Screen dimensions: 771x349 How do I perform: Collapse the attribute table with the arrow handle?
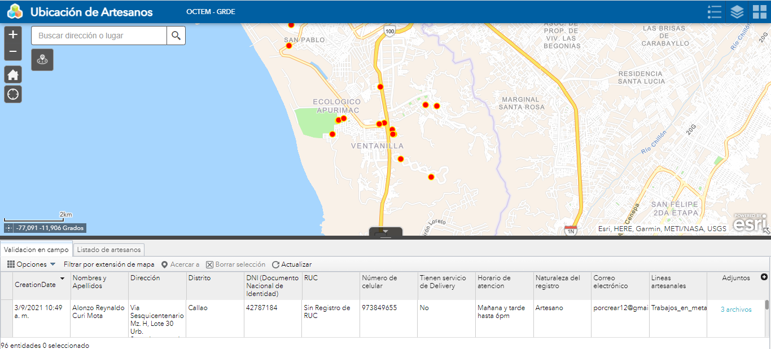(385, 232)
